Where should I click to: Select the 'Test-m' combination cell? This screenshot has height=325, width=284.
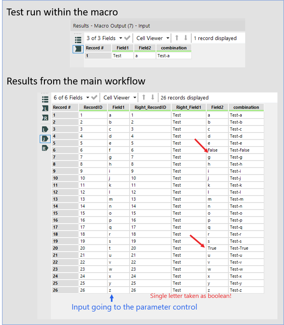tap(246, 199)
